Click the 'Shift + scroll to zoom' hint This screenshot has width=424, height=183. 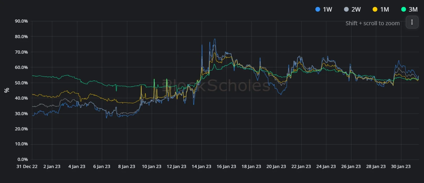[x=373, y=23]
